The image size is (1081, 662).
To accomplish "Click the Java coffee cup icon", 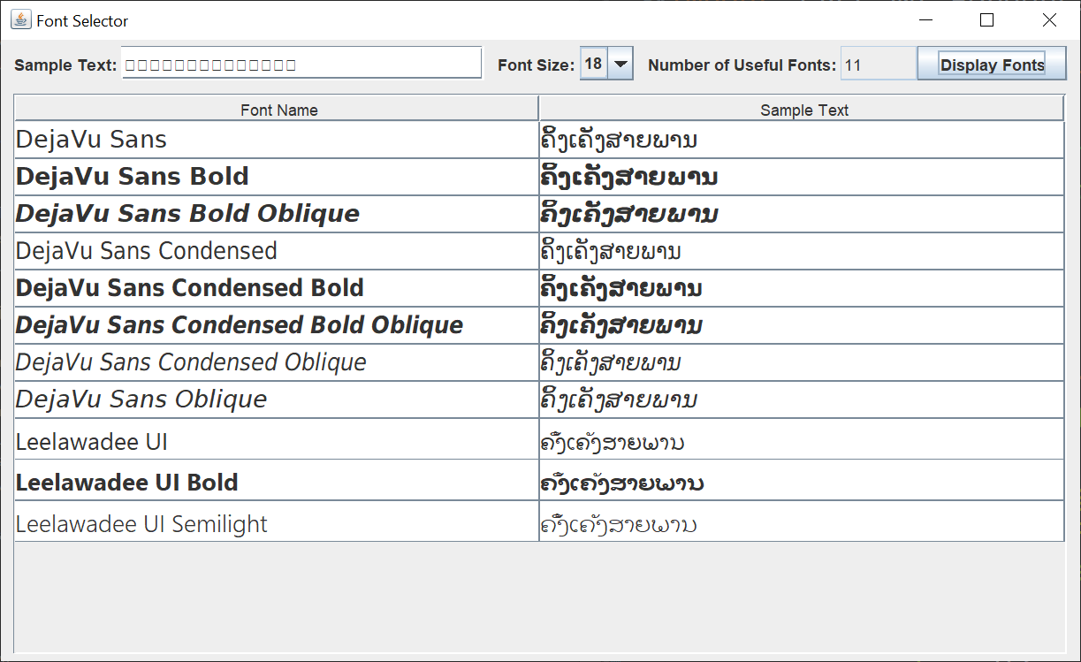I will [x=19, y=19].
